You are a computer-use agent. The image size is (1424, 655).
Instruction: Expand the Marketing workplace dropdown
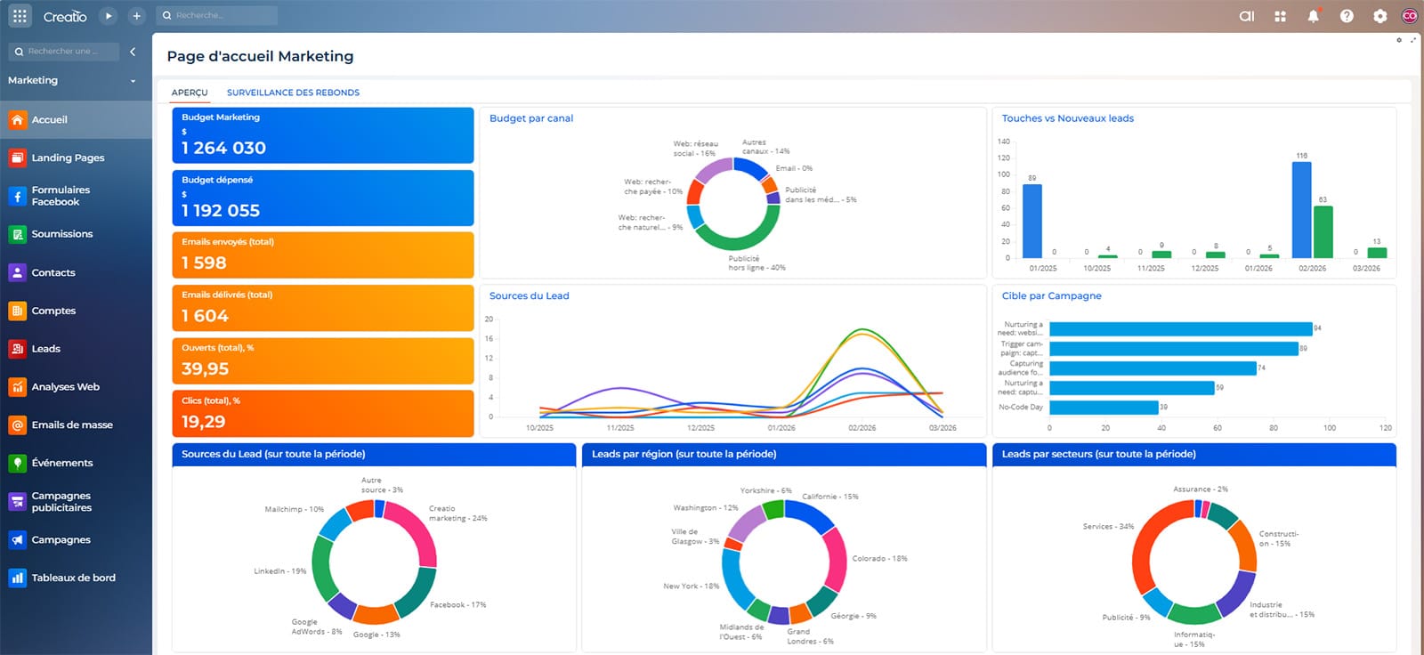pyautogui.click(x=72, y=80)
